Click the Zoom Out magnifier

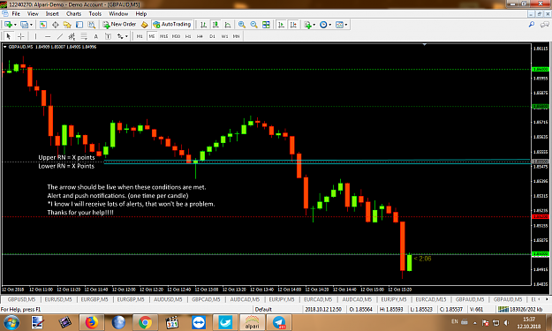tap(253, 25)
